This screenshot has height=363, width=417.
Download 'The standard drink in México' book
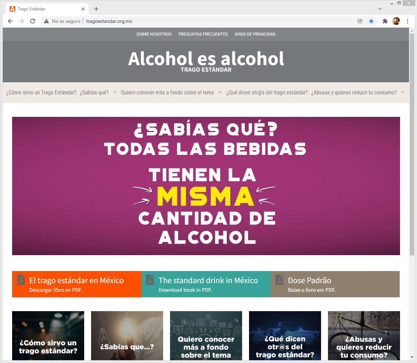click(x=206, y=284)
